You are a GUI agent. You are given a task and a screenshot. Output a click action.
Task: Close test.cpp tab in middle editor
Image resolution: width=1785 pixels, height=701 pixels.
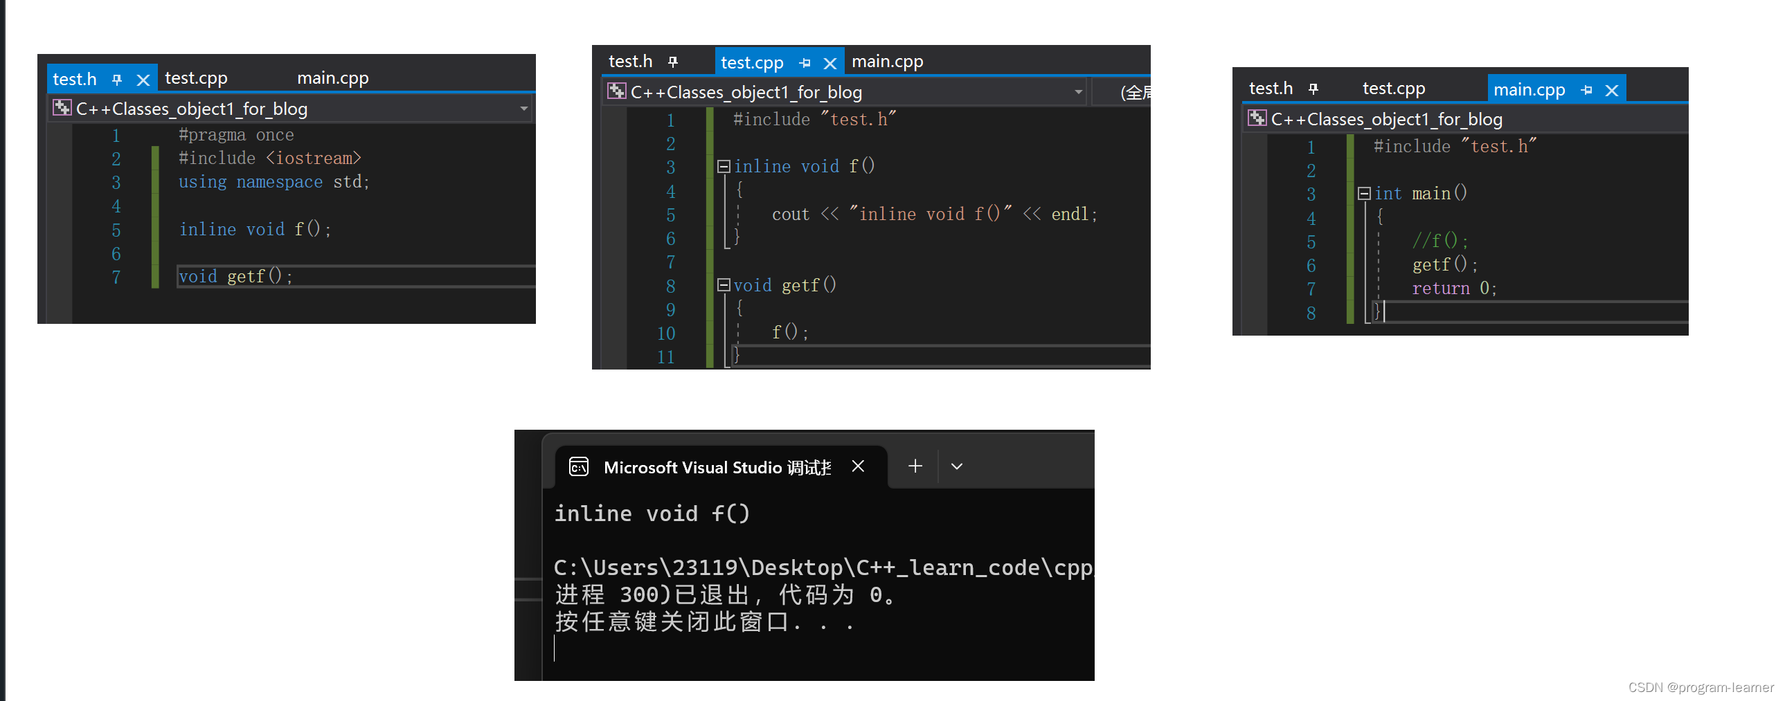(x=829, y=64)
